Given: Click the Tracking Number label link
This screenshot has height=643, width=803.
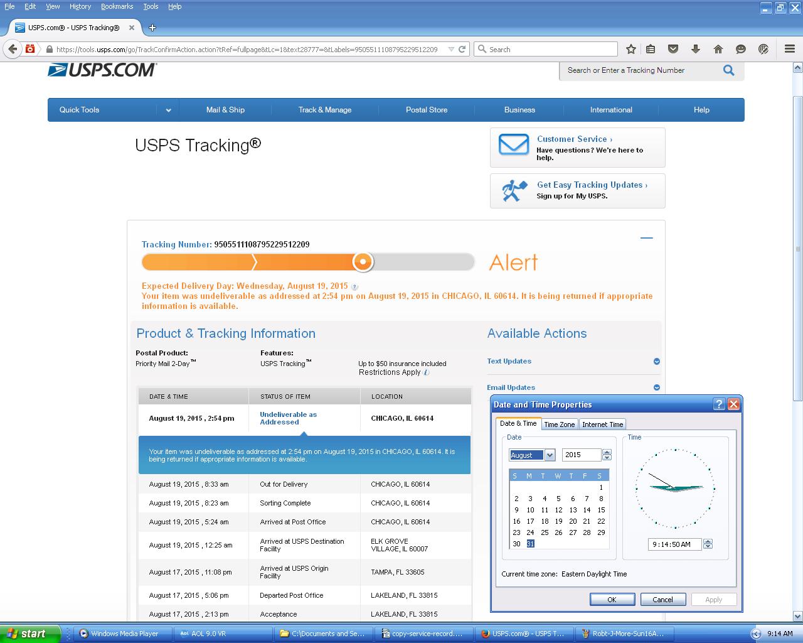Looking at the screenshot, I should pyautogui.click(x=176, y=245).
